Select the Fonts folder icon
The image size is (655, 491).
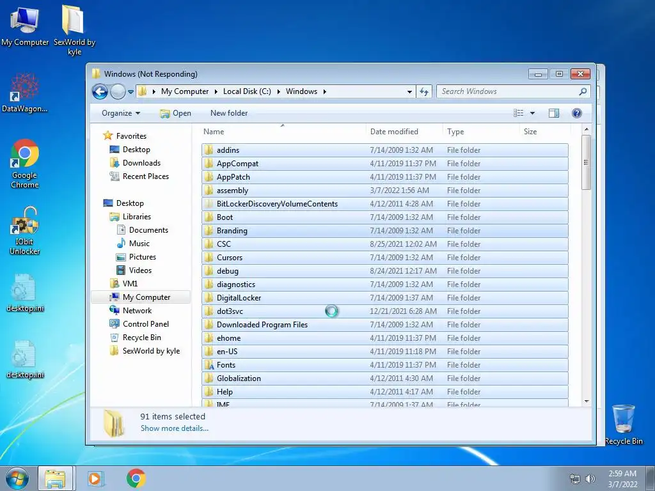point(209,365)
